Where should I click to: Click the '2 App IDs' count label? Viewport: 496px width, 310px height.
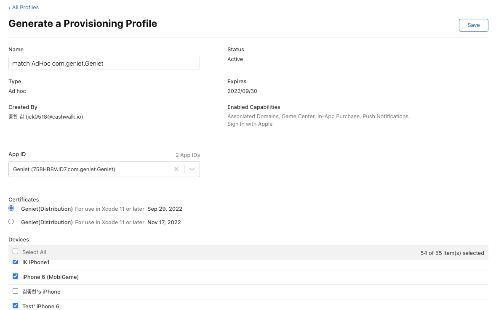(187, 155)
